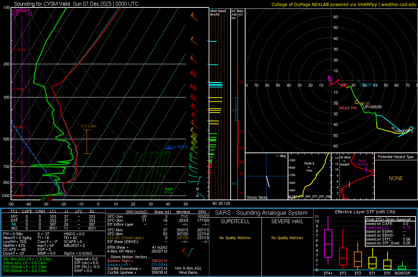Click the based on STP_fixed: probability line

tap(388, 243)
